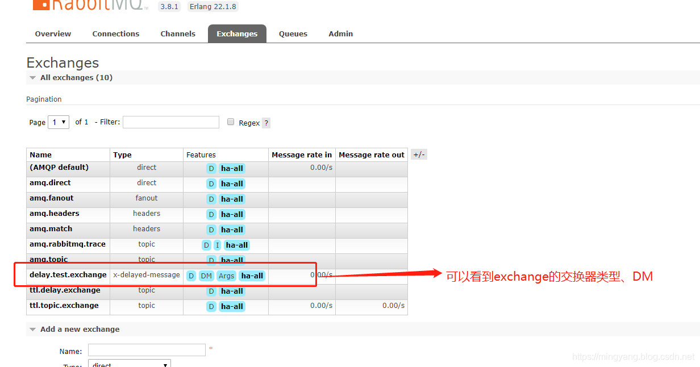Click the RabbitMQ logo
This screenshot has width=700, height=367.
coord(90,6)
